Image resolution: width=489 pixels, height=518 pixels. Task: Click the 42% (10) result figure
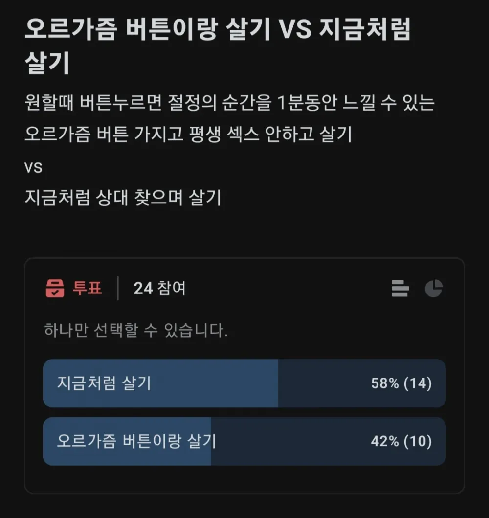401,442
